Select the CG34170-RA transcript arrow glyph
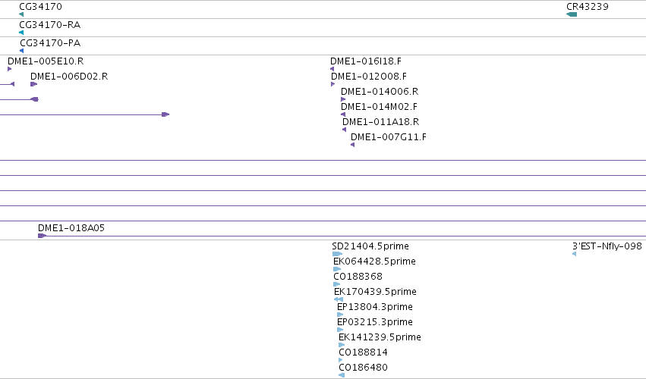The height and width of the screenshot is (379, 646). [21, 33]
